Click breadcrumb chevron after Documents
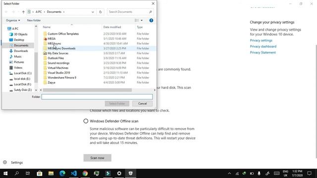Screen dimensions: 317x178 click(x=64, y=12)
